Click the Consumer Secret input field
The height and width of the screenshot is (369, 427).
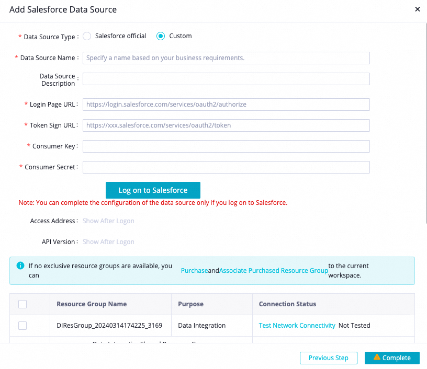pos(226,167)
